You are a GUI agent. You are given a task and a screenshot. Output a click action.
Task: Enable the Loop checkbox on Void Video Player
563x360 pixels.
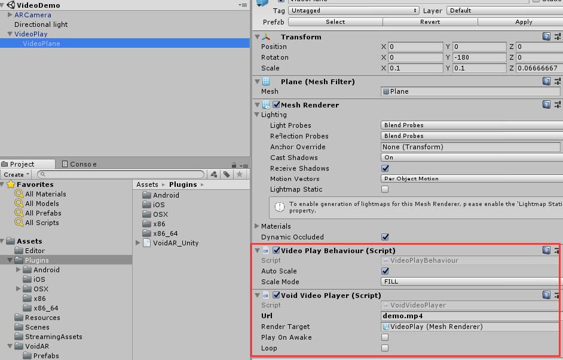click(x=385, y=348)
